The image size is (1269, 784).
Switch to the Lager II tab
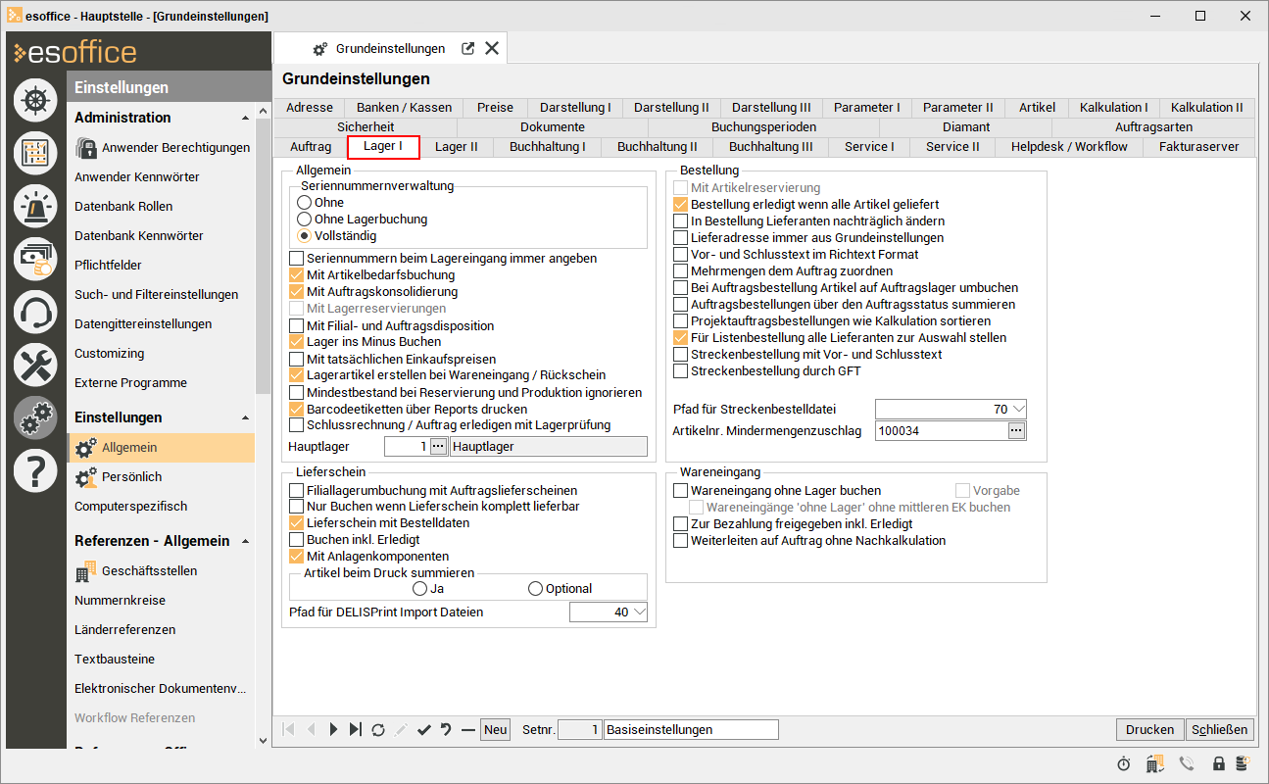point(457,147)
